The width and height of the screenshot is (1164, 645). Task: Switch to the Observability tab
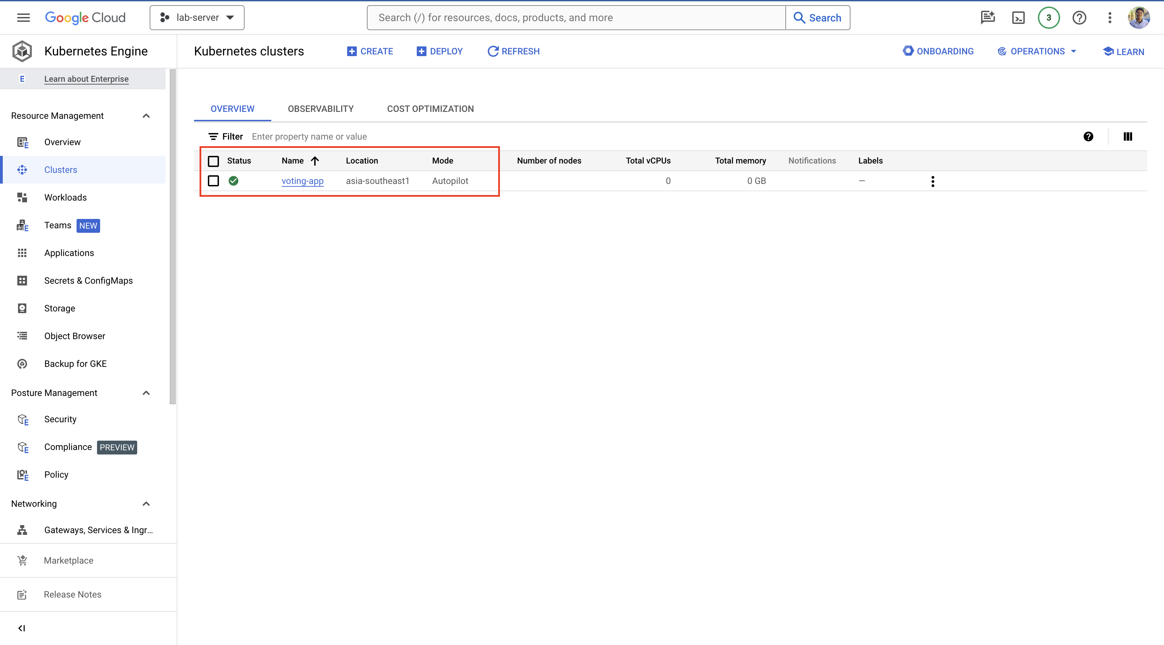coord(321,109)
